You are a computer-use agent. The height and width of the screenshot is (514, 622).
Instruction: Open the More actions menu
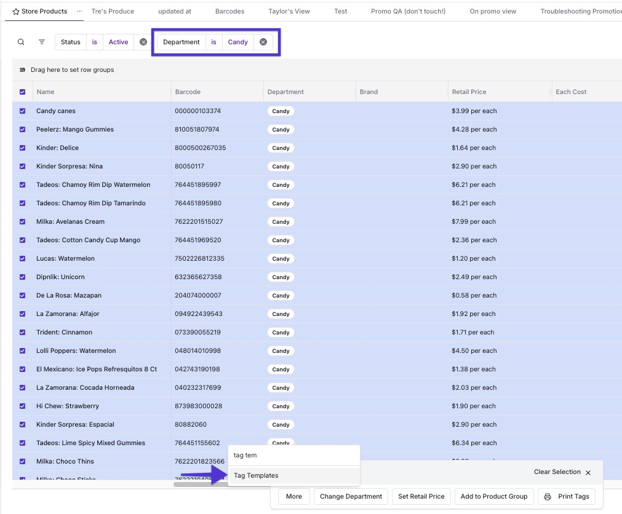point(293,497)
